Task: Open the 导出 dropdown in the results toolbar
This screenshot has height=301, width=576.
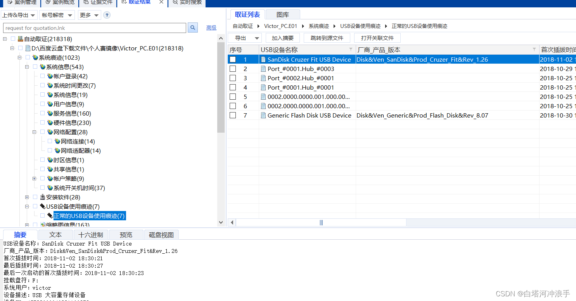Action: pos(245,38)
